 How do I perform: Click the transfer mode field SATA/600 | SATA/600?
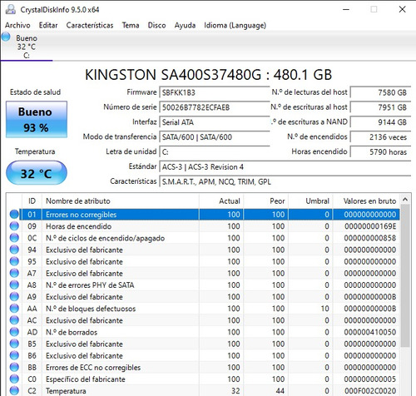pyautogui.click(x=215, y=137)
